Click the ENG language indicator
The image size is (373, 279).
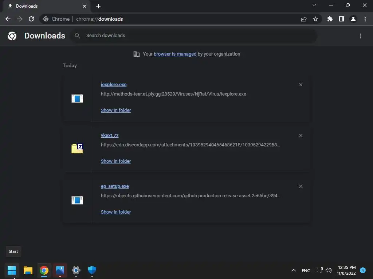306,270
